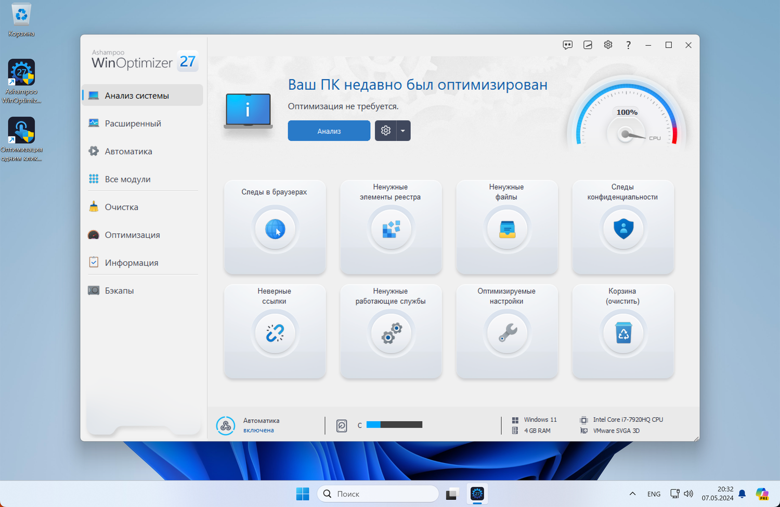Click the WinOptimizer icon in the taskbar
The height and width of the screenshot is (507, 780).
click(x=477, y=493)
